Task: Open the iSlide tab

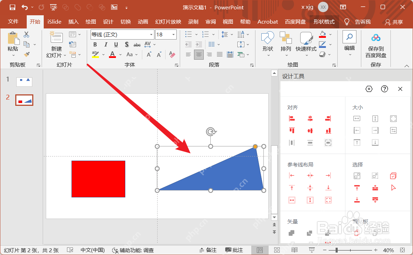Action: coord(54,22)
